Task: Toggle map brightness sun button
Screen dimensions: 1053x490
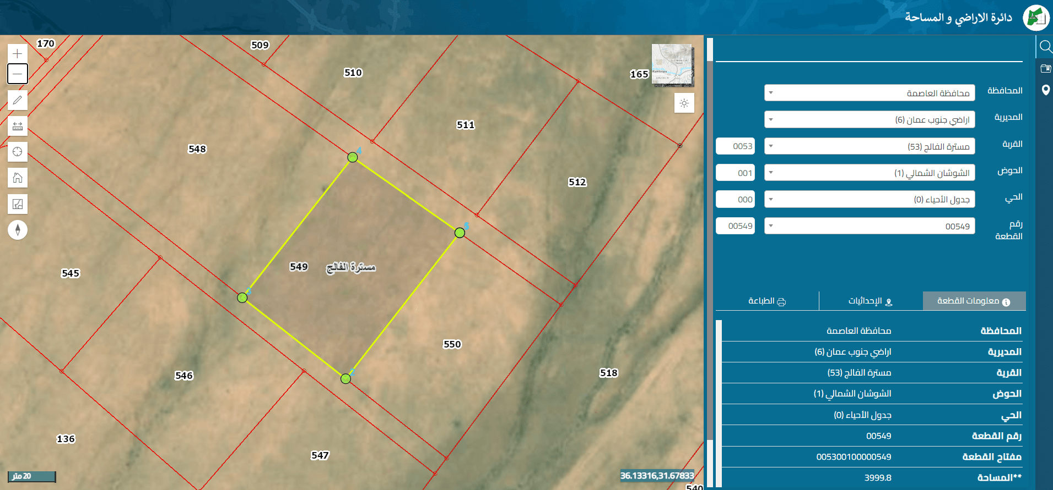Action: click(x=684, y=103)
